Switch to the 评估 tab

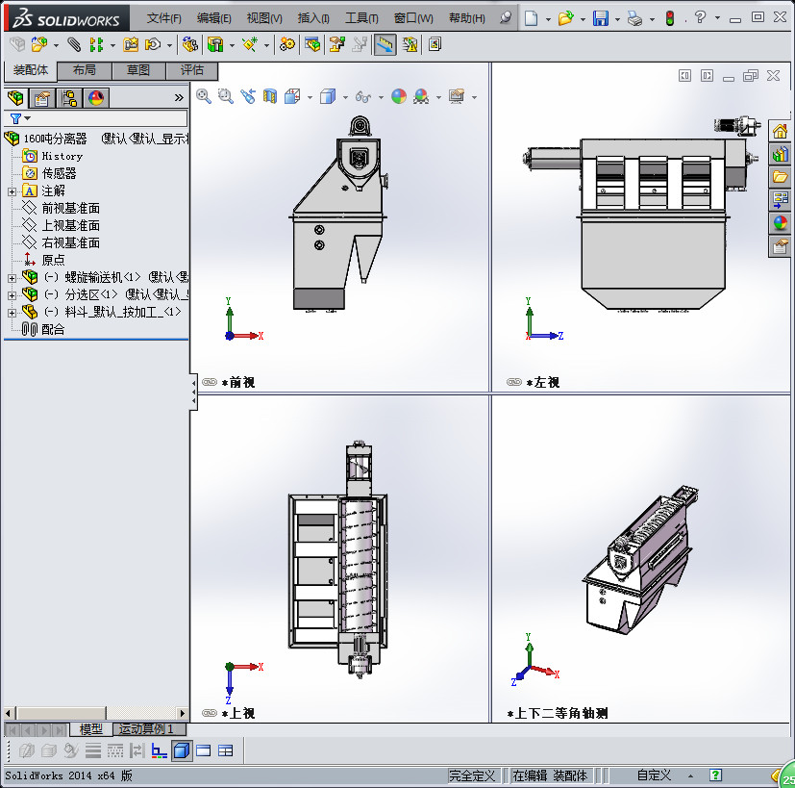(x=192, y=70)
